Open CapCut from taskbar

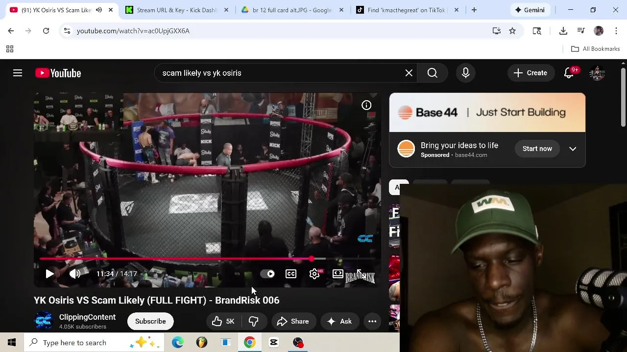[274, 343]
